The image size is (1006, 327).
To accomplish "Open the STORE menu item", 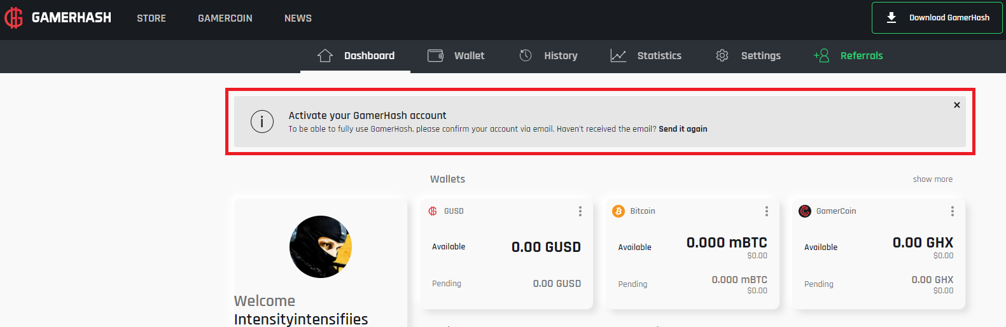I will (151, 18).
